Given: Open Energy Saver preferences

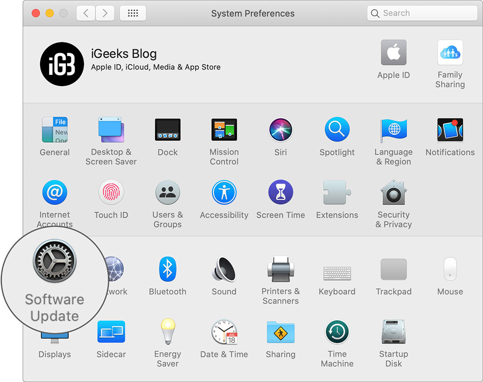Looking at the screenshot, I should [x=168, y=332].
